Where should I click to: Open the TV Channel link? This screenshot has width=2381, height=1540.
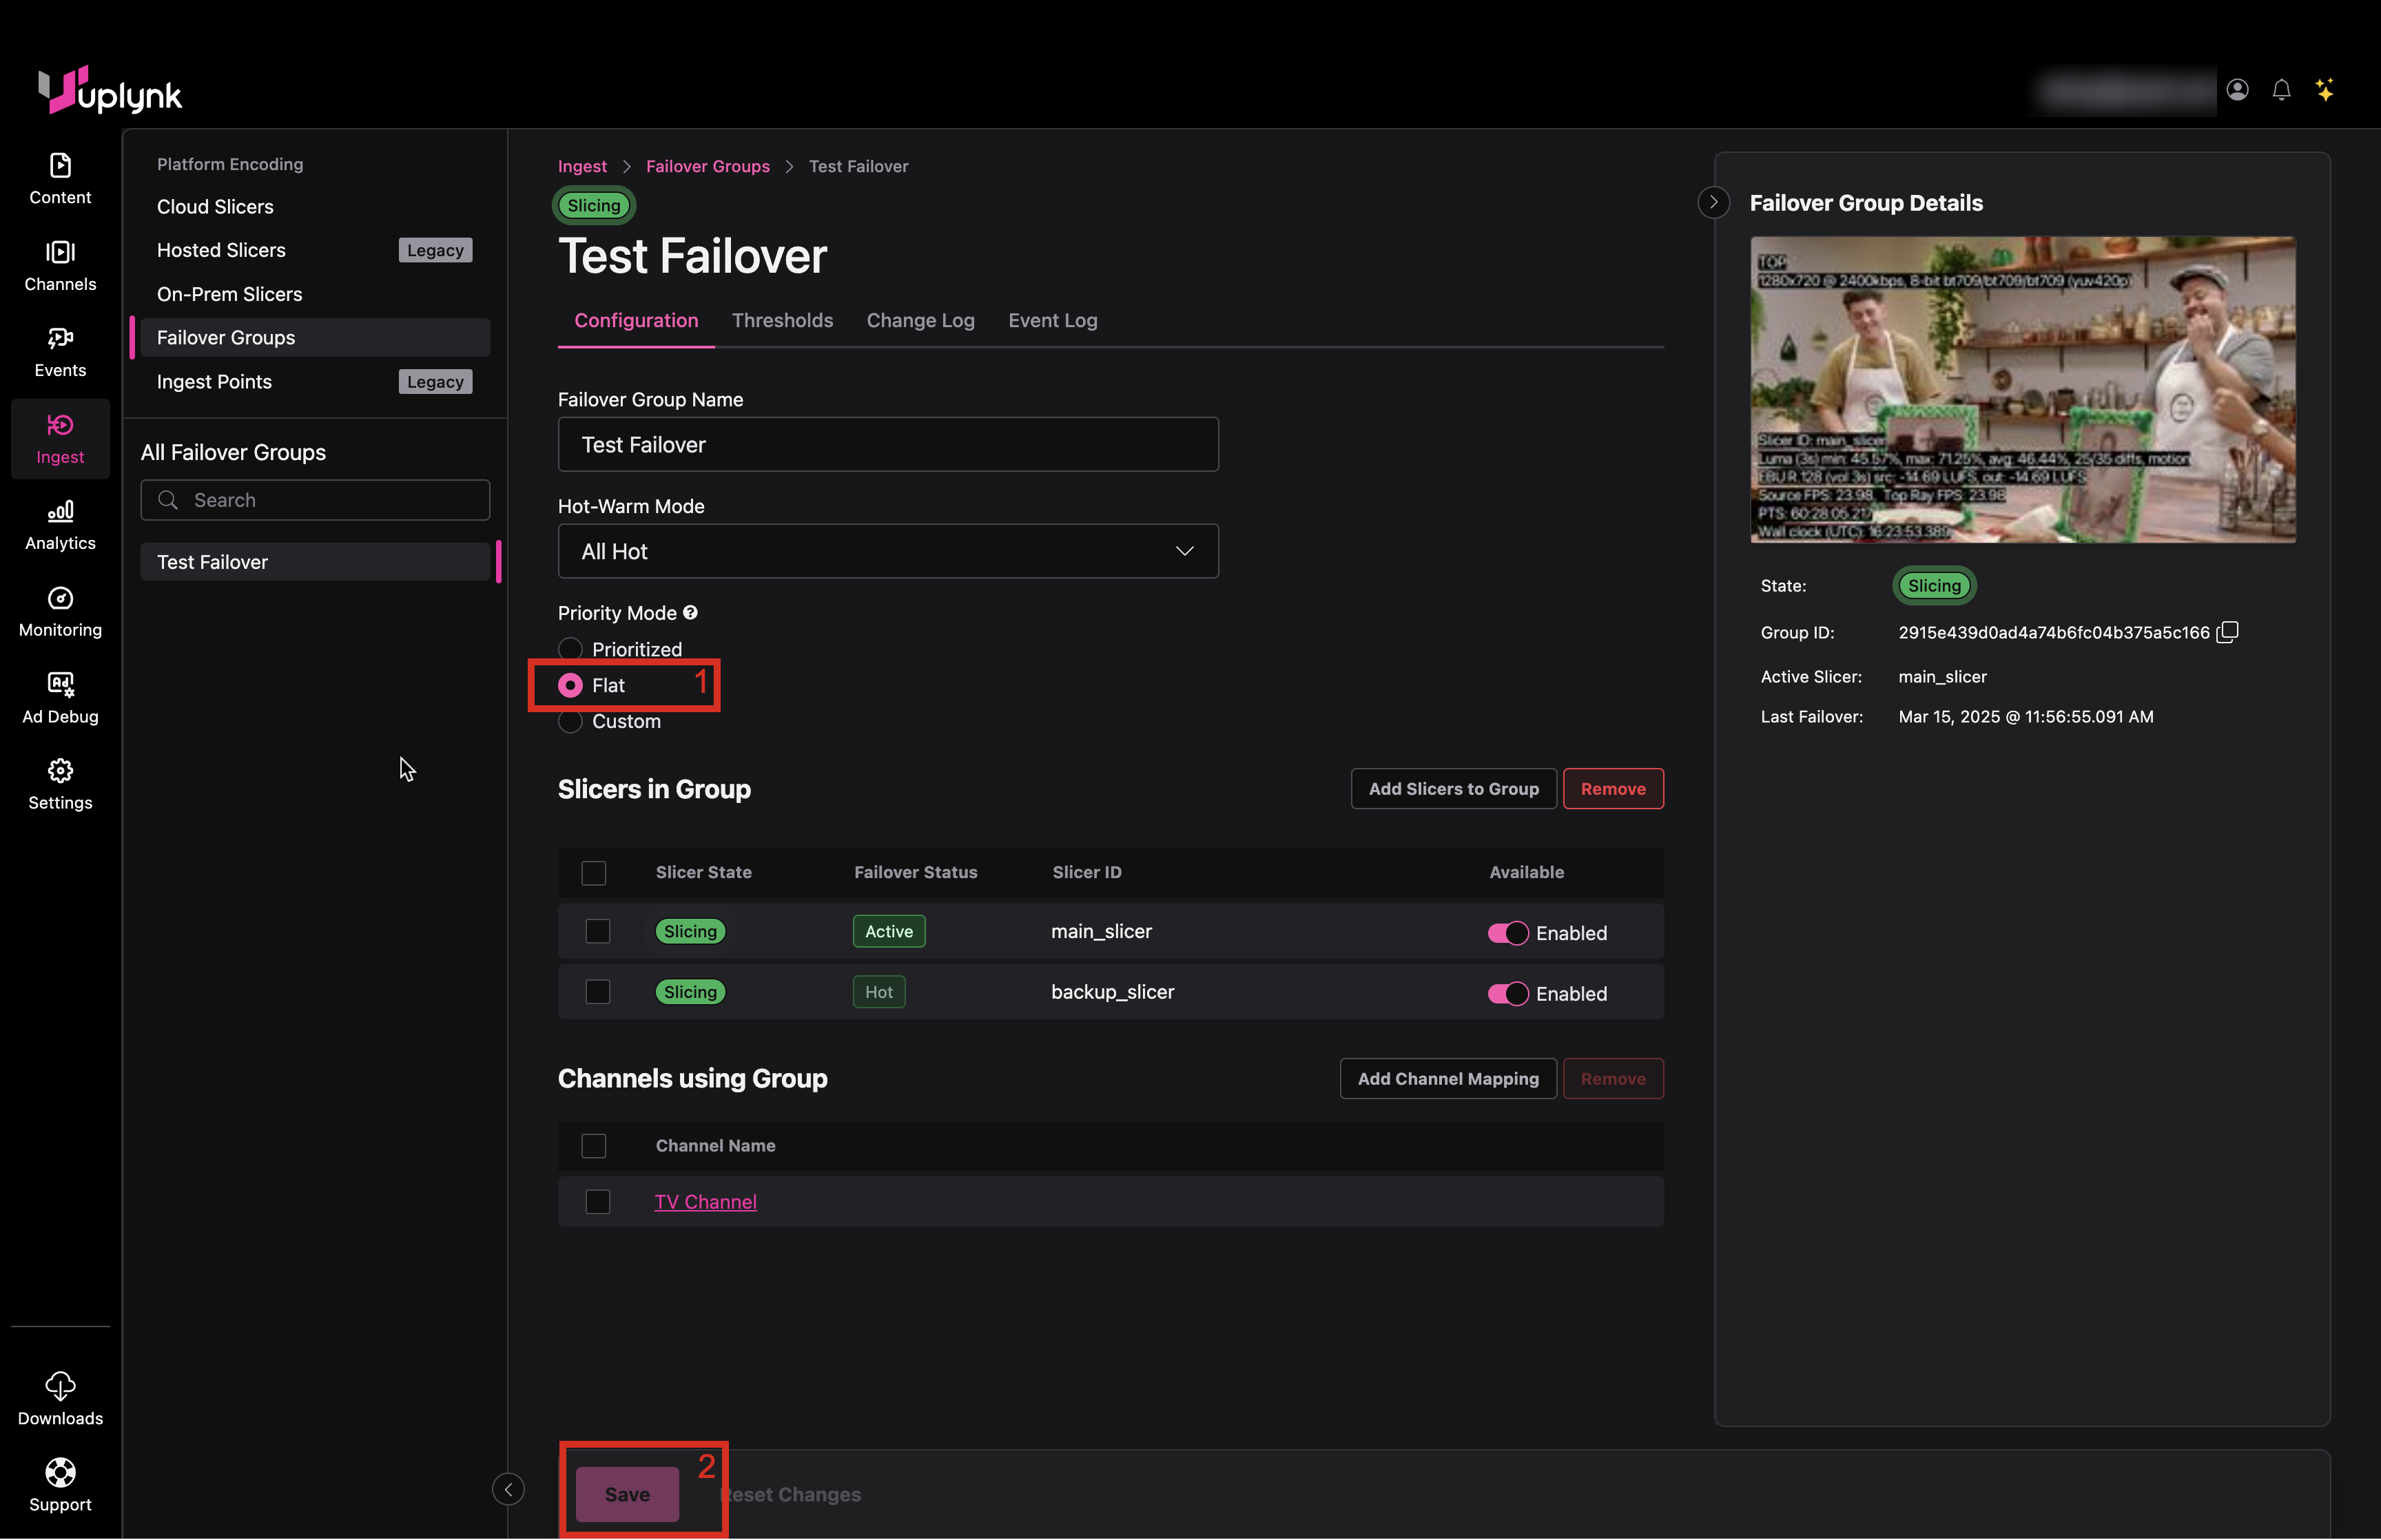pos(705,1202)
